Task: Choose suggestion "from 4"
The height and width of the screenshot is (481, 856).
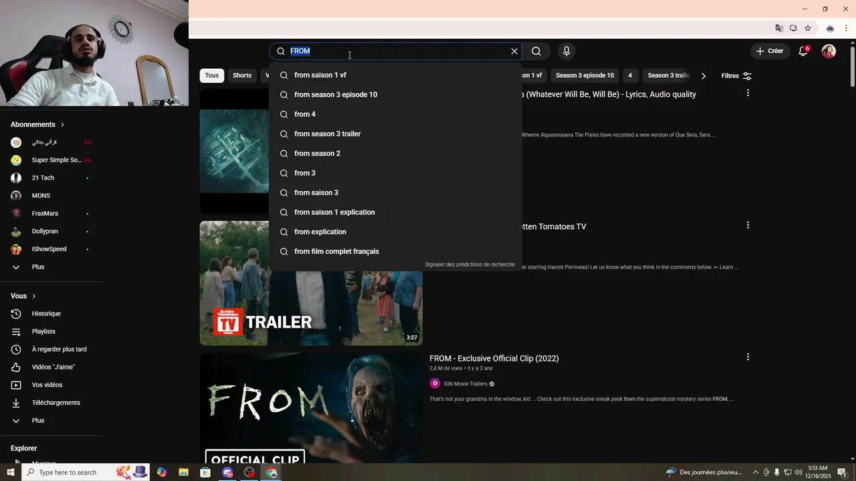Action: click(395, 114)
